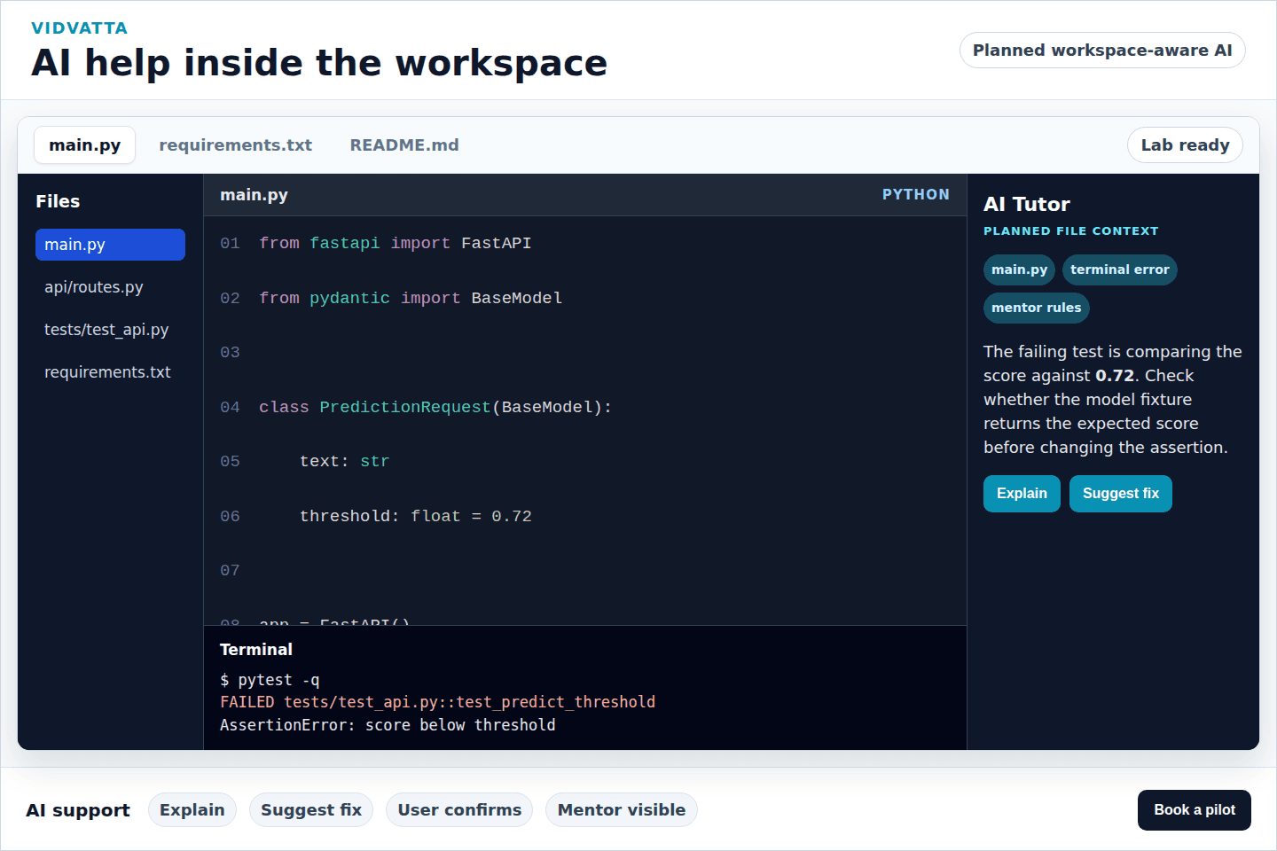This screenshot has width=1277, height=851.
Task: Click the AI Tutor panel heading
Action: [1027, 205]
